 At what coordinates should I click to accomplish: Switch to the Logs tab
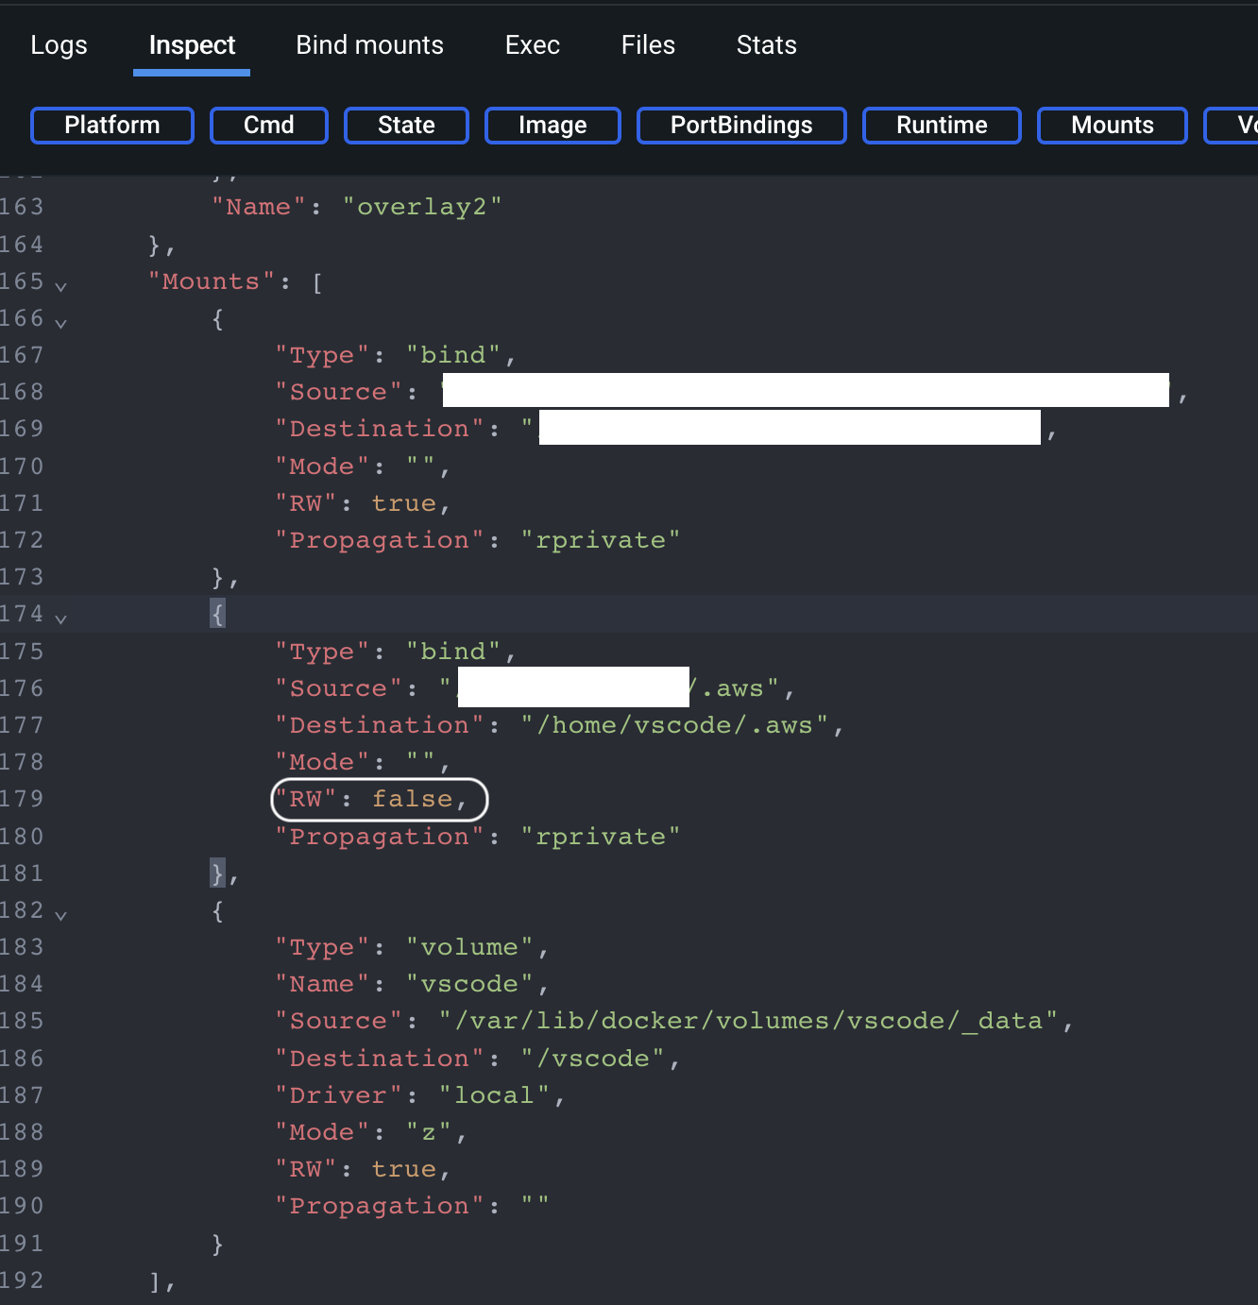click(59, 45)
